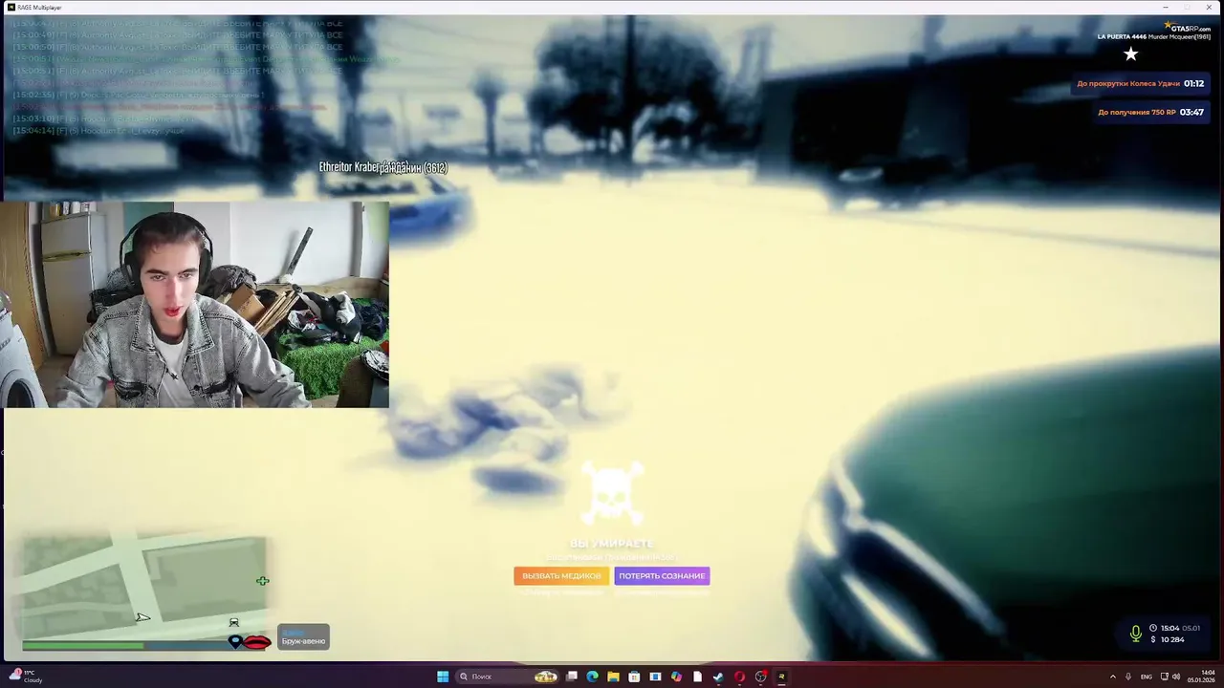Open File Explorer from the taskbar
This screenshot has width=1224, height=688.
pyautogui.click(x=613, y=677)
